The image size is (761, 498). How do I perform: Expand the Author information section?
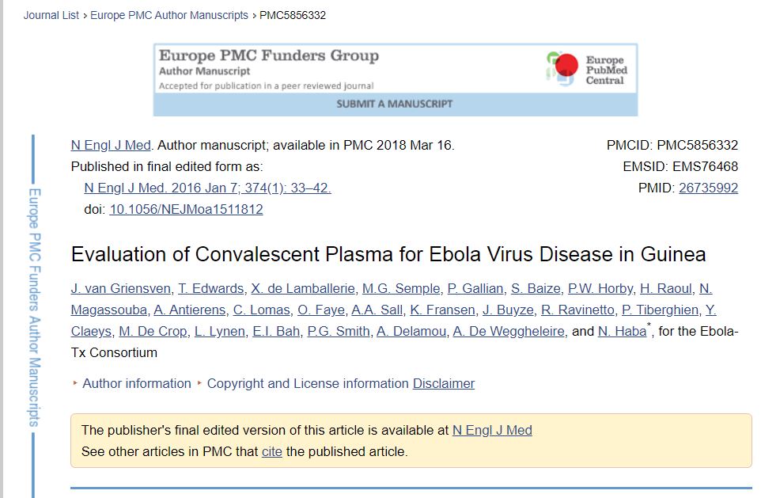point(136,384)
